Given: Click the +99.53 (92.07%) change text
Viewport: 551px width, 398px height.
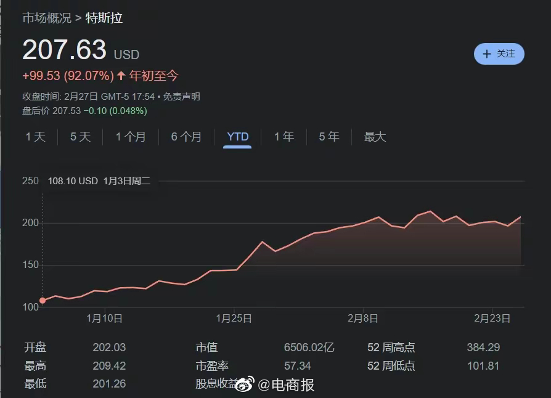Looking at the screenshot, I should [68, 76].
